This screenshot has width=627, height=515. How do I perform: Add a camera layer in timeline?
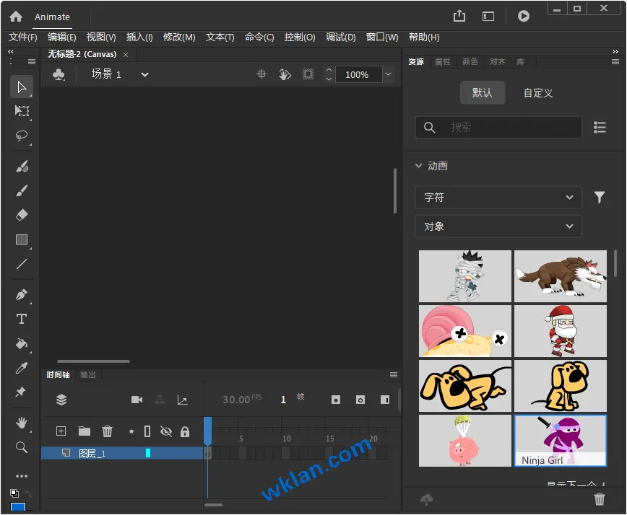click(x=137, y=400)
